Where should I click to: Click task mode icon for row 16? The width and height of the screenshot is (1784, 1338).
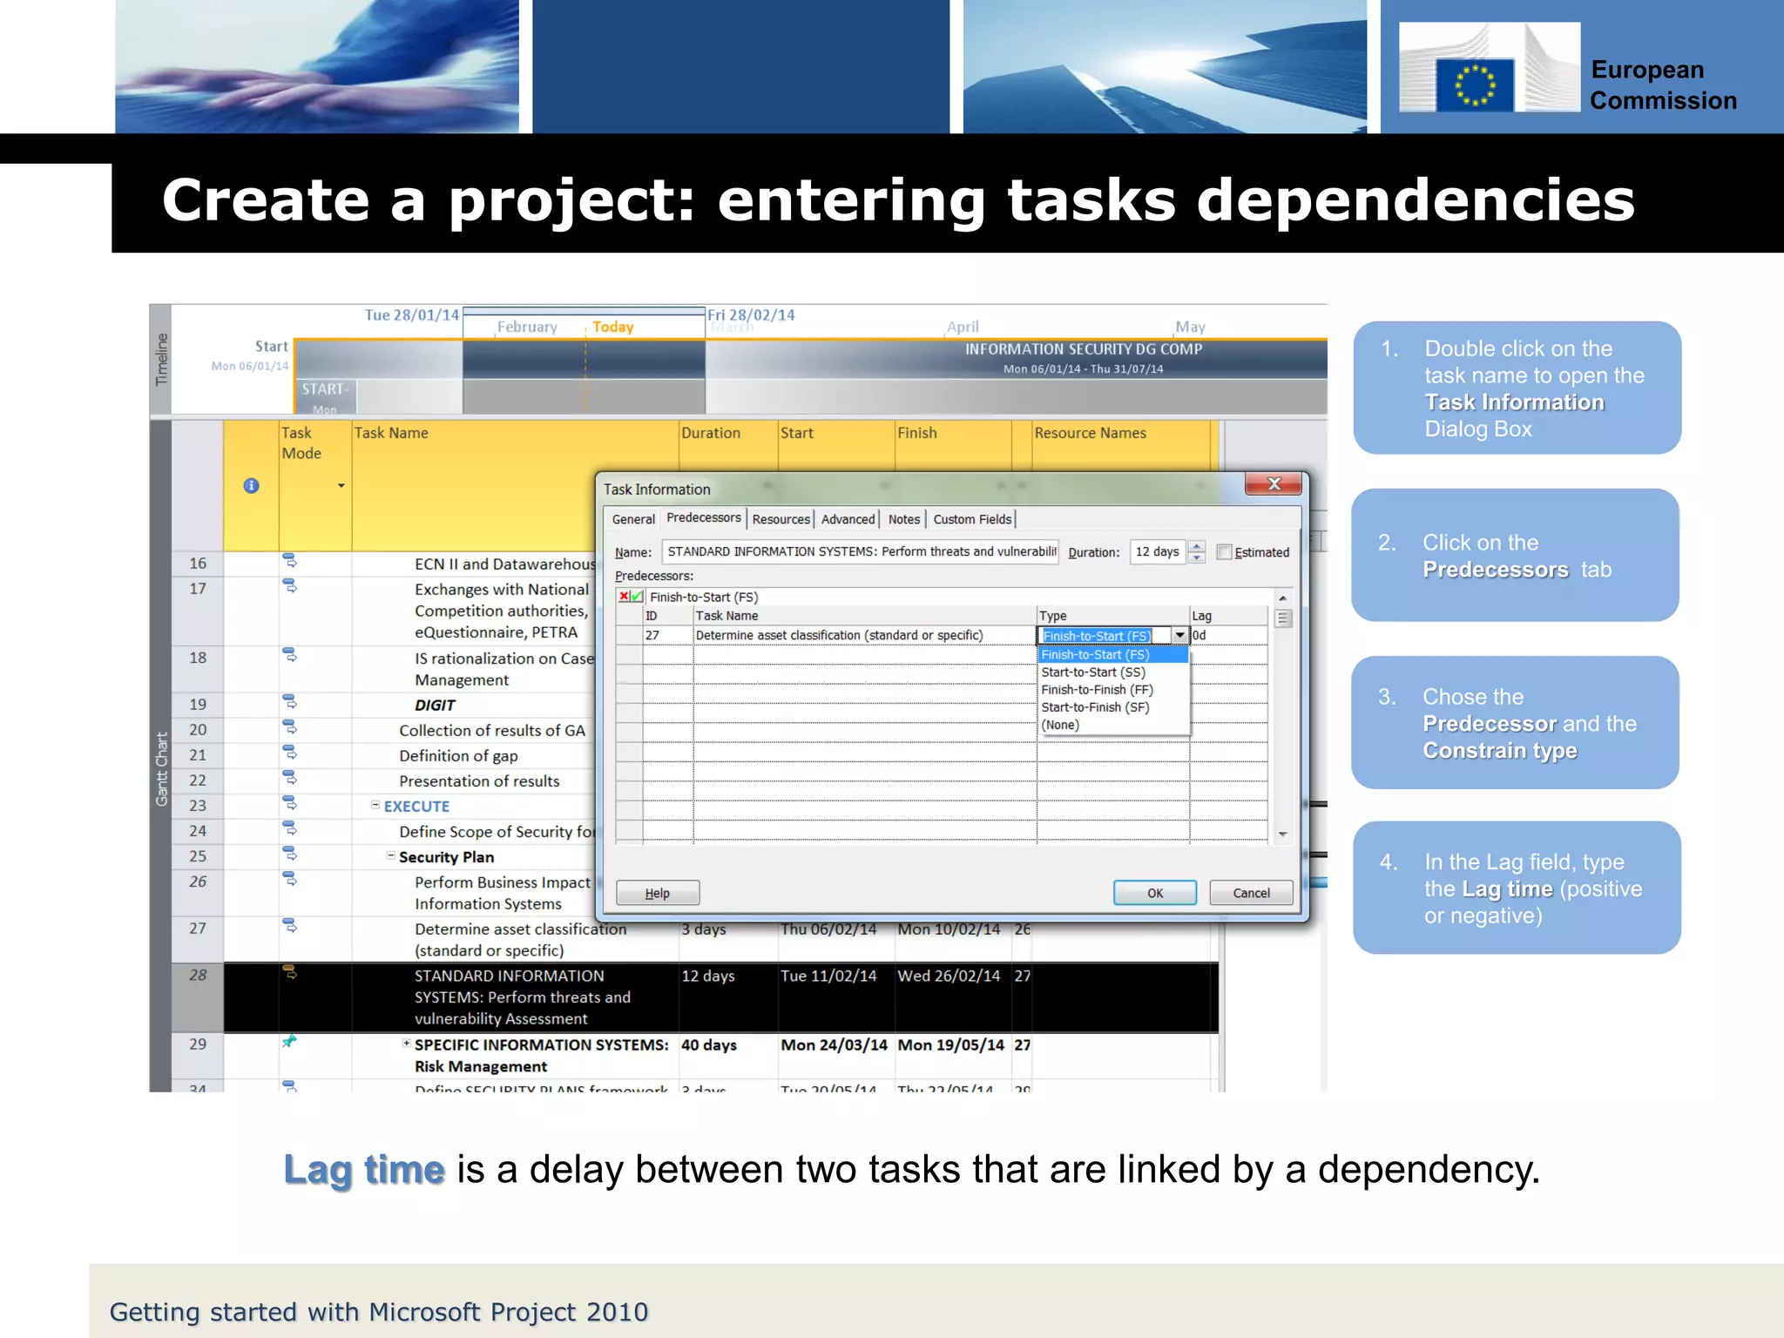point(290,560)
